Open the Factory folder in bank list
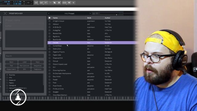Viewport: 197px width, 111px height. click(x=11, y=83)
